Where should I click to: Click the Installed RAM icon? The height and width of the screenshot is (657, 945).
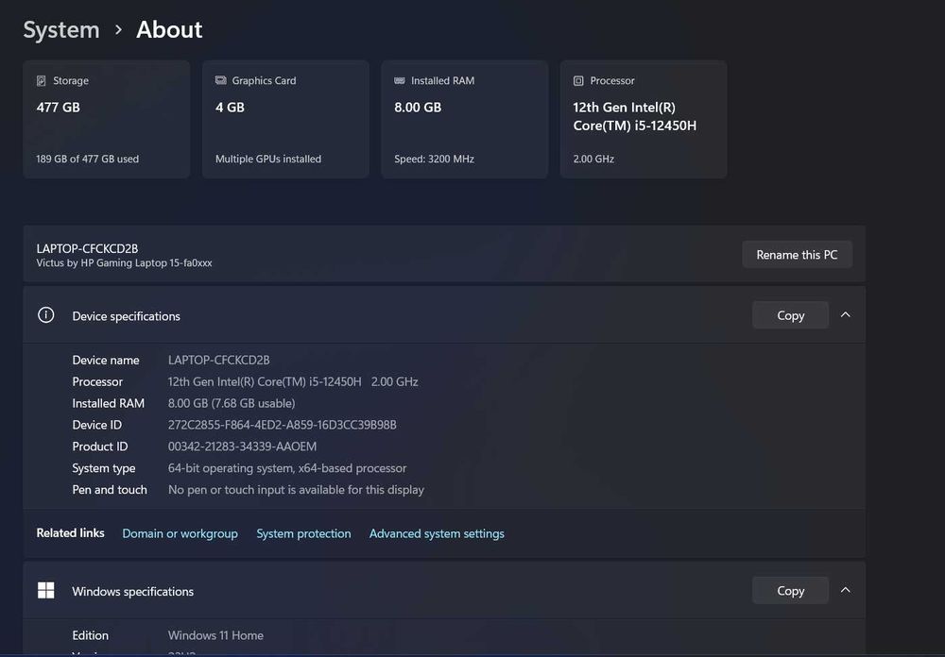click(x=400, y=80)
